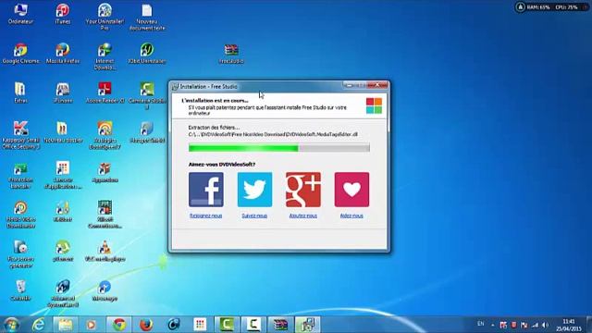Open the Advanced SystemCare desktop shortcut
592x333 pixels.
pos(63,293)
